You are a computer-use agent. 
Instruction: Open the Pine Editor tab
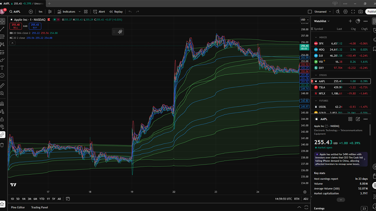pos(18,207)
